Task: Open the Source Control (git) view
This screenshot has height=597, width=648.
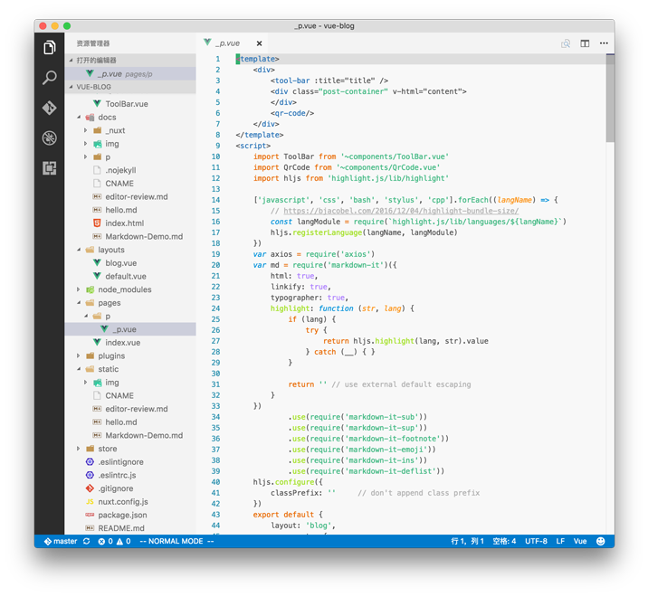Action: (x=49, y=108)
